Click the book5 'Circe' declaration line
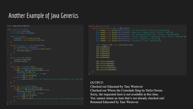The image size is (193, 109). [128, 38]
